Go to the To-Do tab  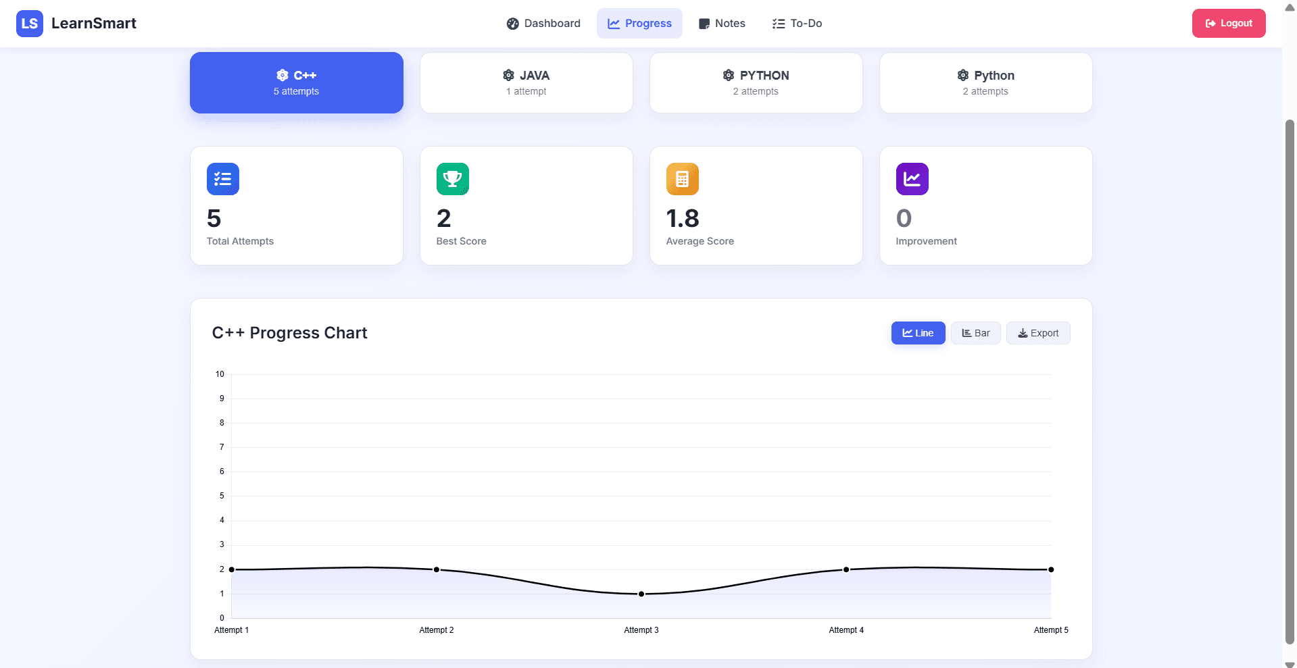[798, 24]
